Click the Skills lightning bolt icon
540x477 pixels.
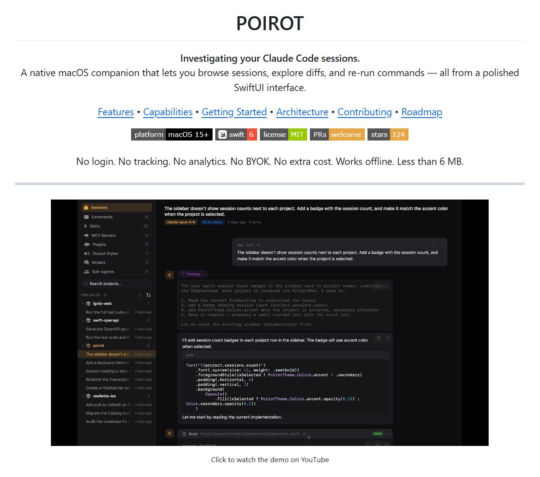click(86, 226)
